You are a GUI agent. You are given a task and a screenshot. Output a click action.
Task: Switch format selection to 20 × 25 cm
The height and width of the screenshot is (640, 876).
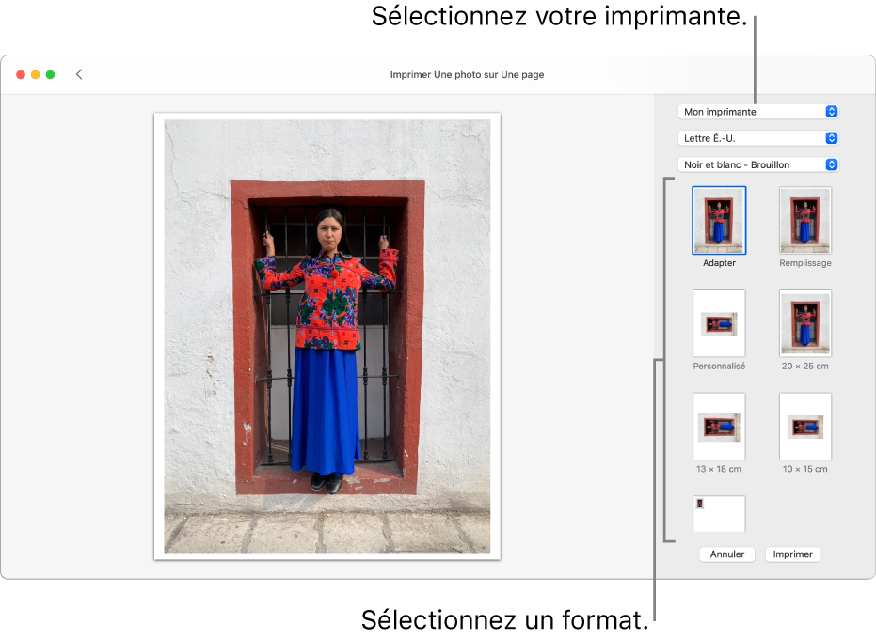tap(804, 324)
